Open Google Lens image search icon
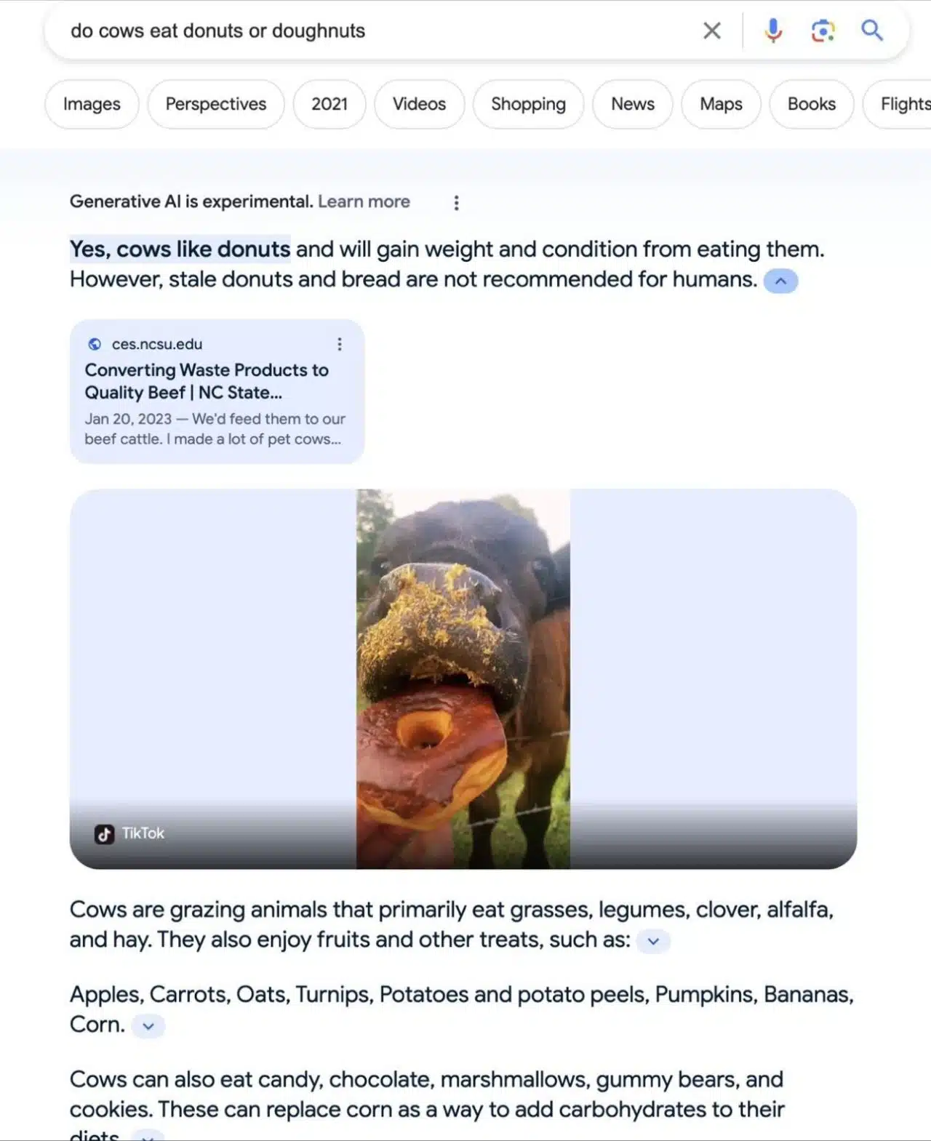 823,31
